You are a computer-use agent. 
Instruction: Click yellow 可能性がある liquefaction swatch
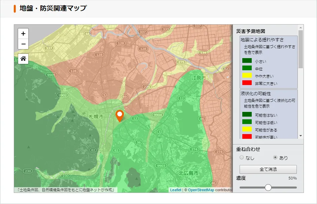[247, 129]
